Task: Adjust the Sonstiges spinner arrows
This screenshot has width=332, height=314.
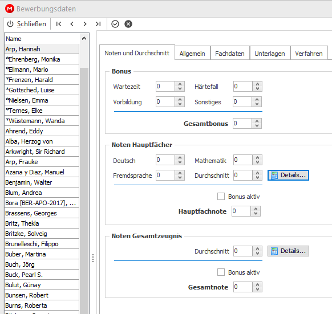Action: pos(257,102)
